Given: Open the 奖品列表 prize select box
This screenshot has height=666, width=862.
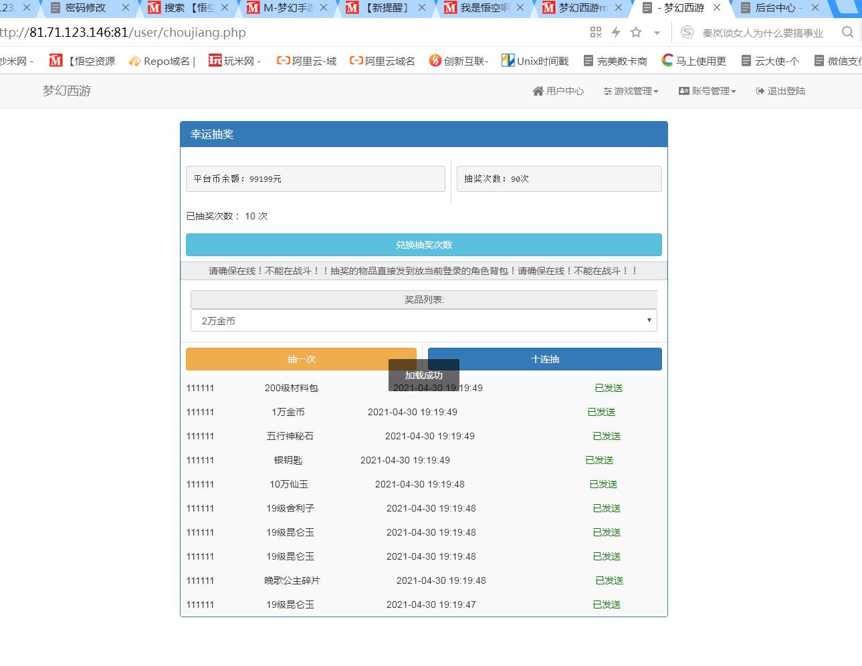Looking at the screenshot, I should (x=423, y=320).
